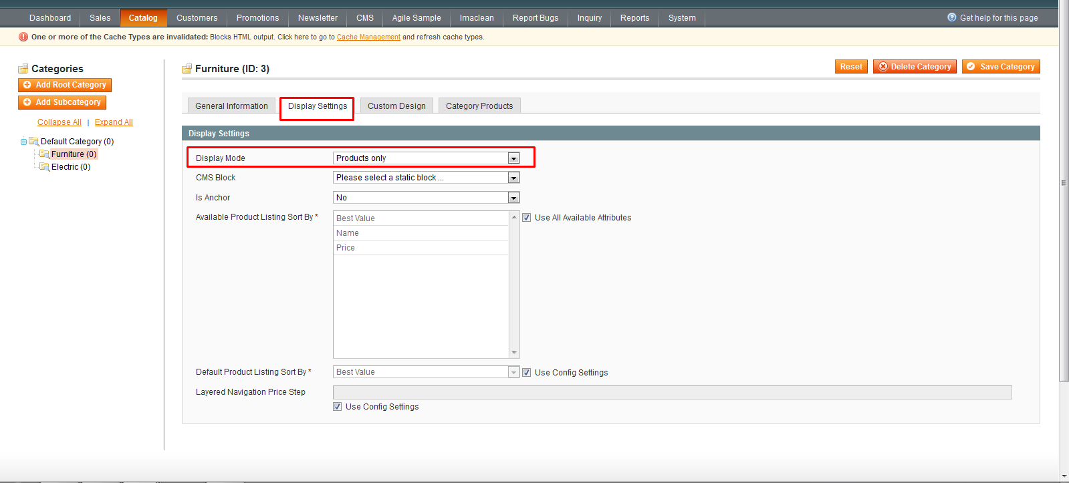Click the Save Category button

tap(1001, 67)
